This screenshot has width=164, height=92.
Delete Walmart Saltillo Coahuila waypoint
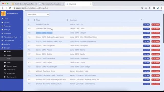tap(156, 84)
